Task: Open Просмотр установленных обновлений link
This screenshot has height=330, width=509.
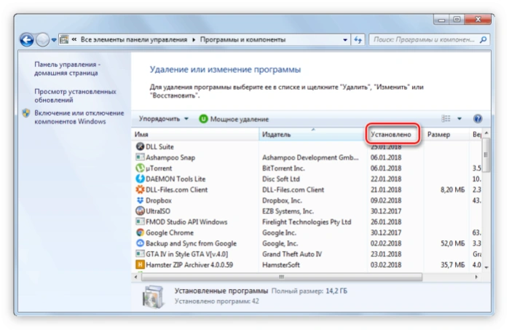Action: (75, 96)
